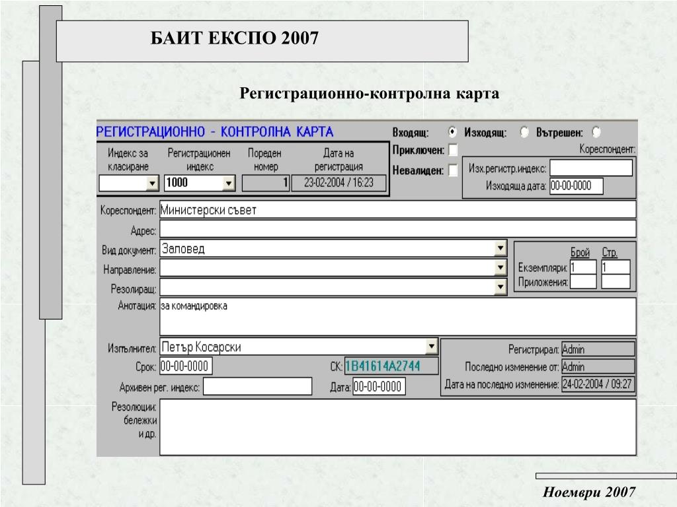This screenshot has width=677, height=507.
Task: Expand the Вид документ dropdown arrow
Action: tap(500, 248)
